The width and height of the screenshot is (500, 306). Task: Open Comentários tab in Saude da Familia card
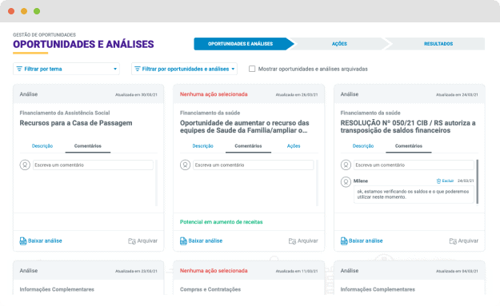pyautogui.click(x=248, y=146)
